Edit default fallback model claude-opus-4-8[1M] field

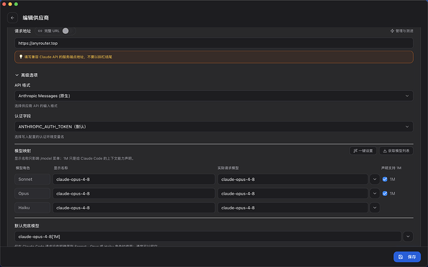click(208, 237)
